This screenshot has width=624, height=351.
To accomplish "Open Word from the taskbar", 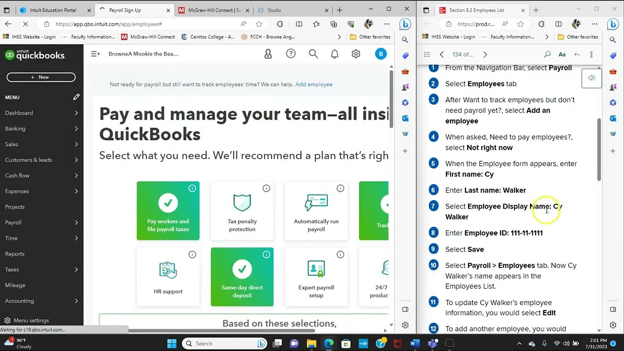I will coord(414,344).
